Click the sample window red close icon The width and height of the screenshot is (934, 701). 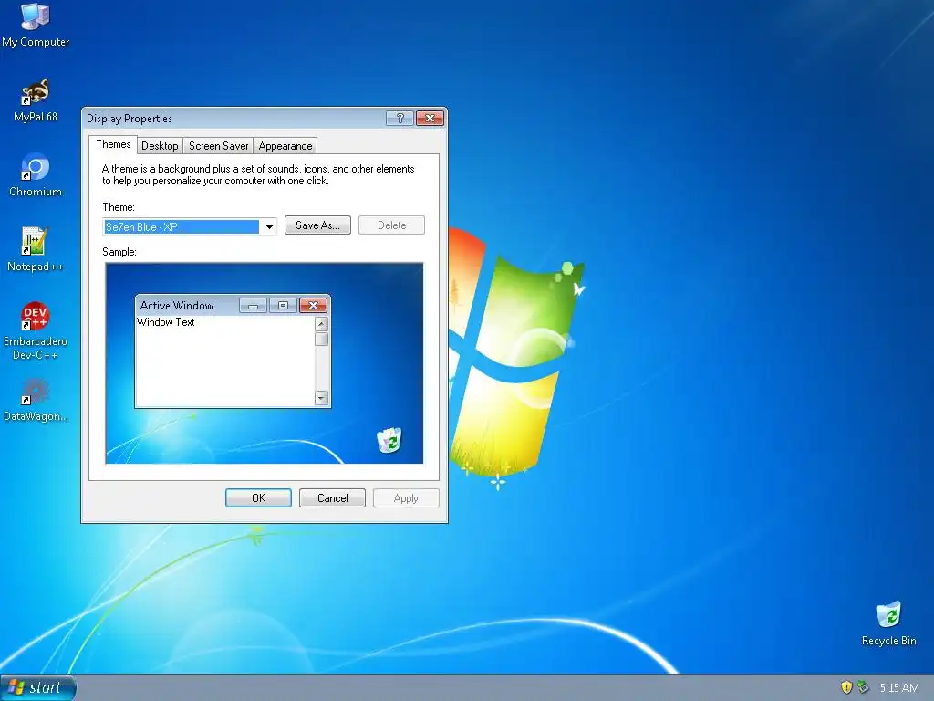coord(314,306)
